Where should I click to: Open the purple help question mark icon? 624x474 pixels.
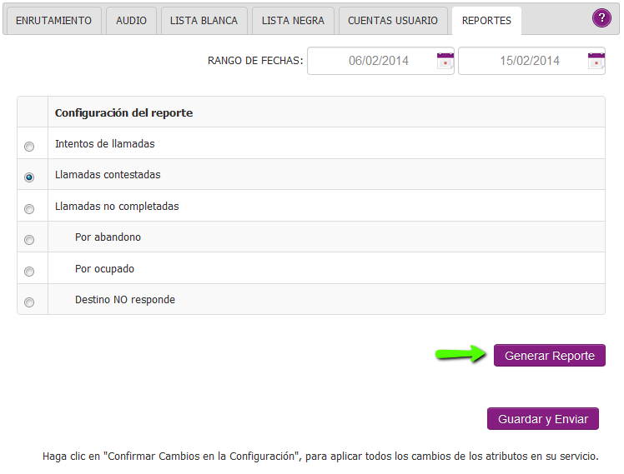coord(601,17)
